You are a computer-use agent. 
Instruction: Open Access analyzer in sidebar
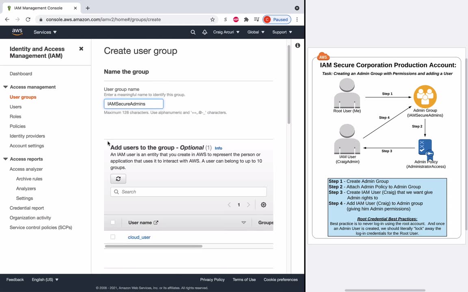(x=26, y=169)
